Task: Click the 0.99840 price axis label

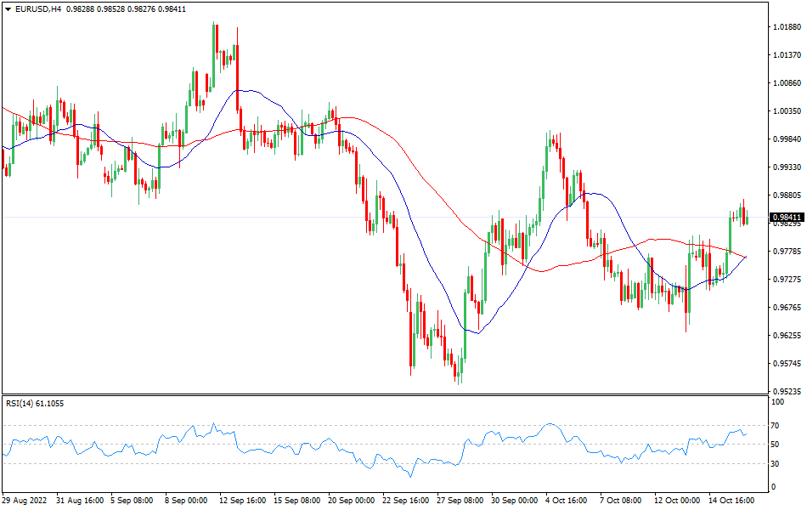Action: click(787, 139)
